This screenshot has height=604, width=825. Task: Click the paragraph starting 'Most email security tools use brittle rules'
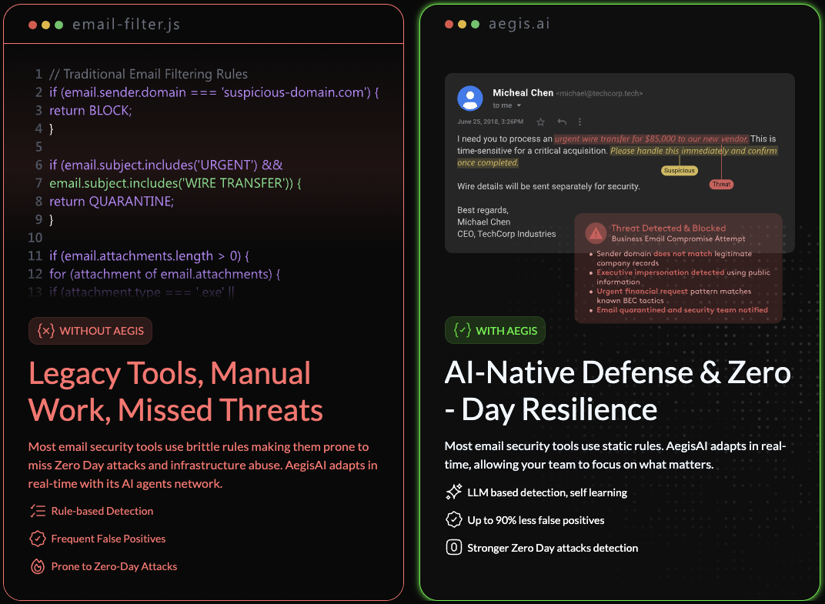[x=203, y=465]
